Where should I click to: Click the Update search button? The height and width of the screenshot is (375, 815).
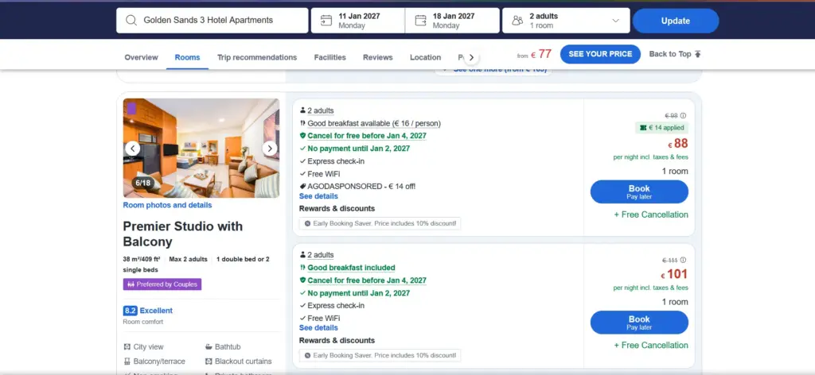[676, 21]
